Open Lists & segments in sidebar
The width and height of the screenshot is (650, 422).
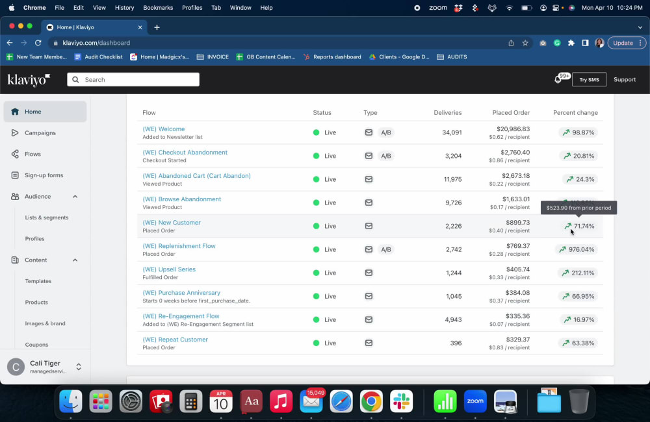[x=46, y=217]
